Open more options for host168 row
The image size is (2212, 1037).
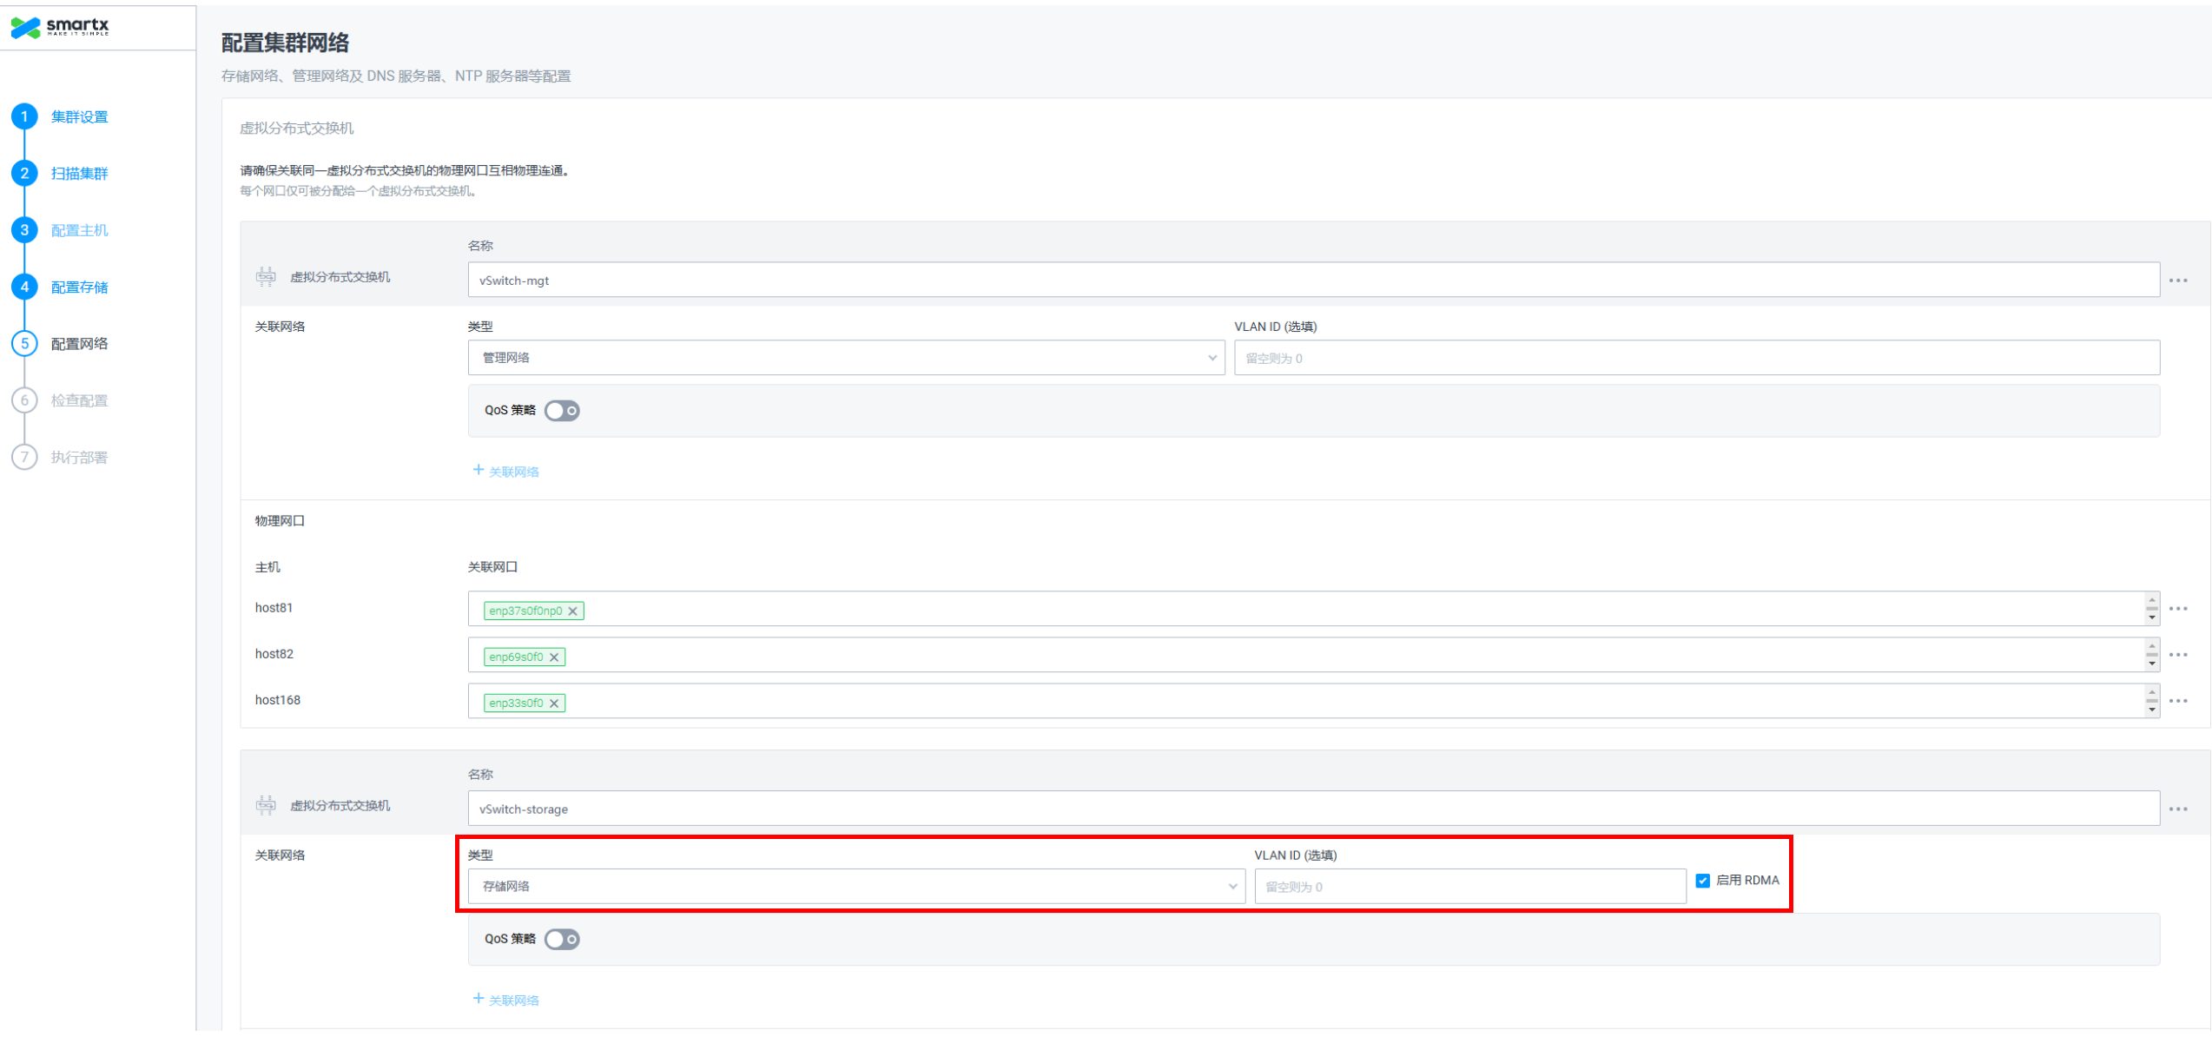pos(2178,702)
